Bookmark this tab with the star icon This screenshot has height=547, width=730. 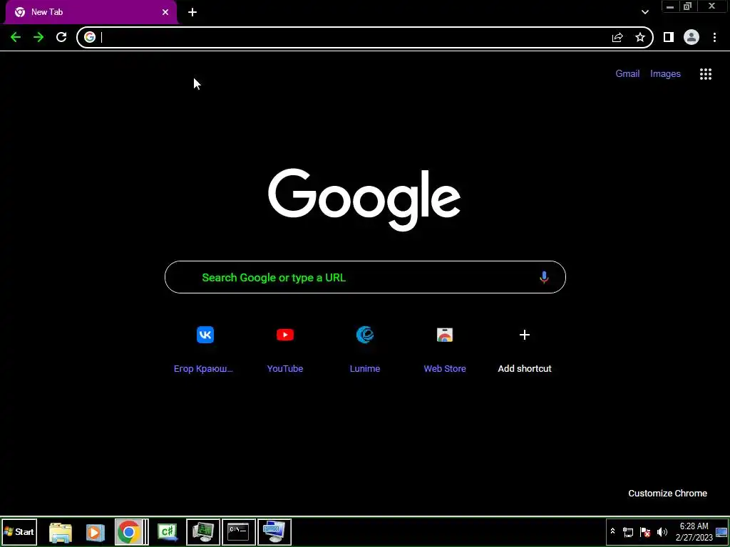640,37
